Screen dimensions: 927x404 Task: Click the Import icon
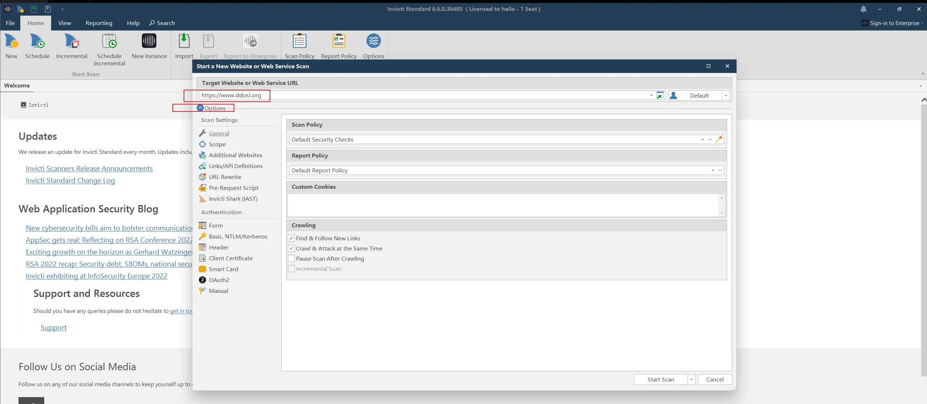pyautogui.click(x=184, y=46)
